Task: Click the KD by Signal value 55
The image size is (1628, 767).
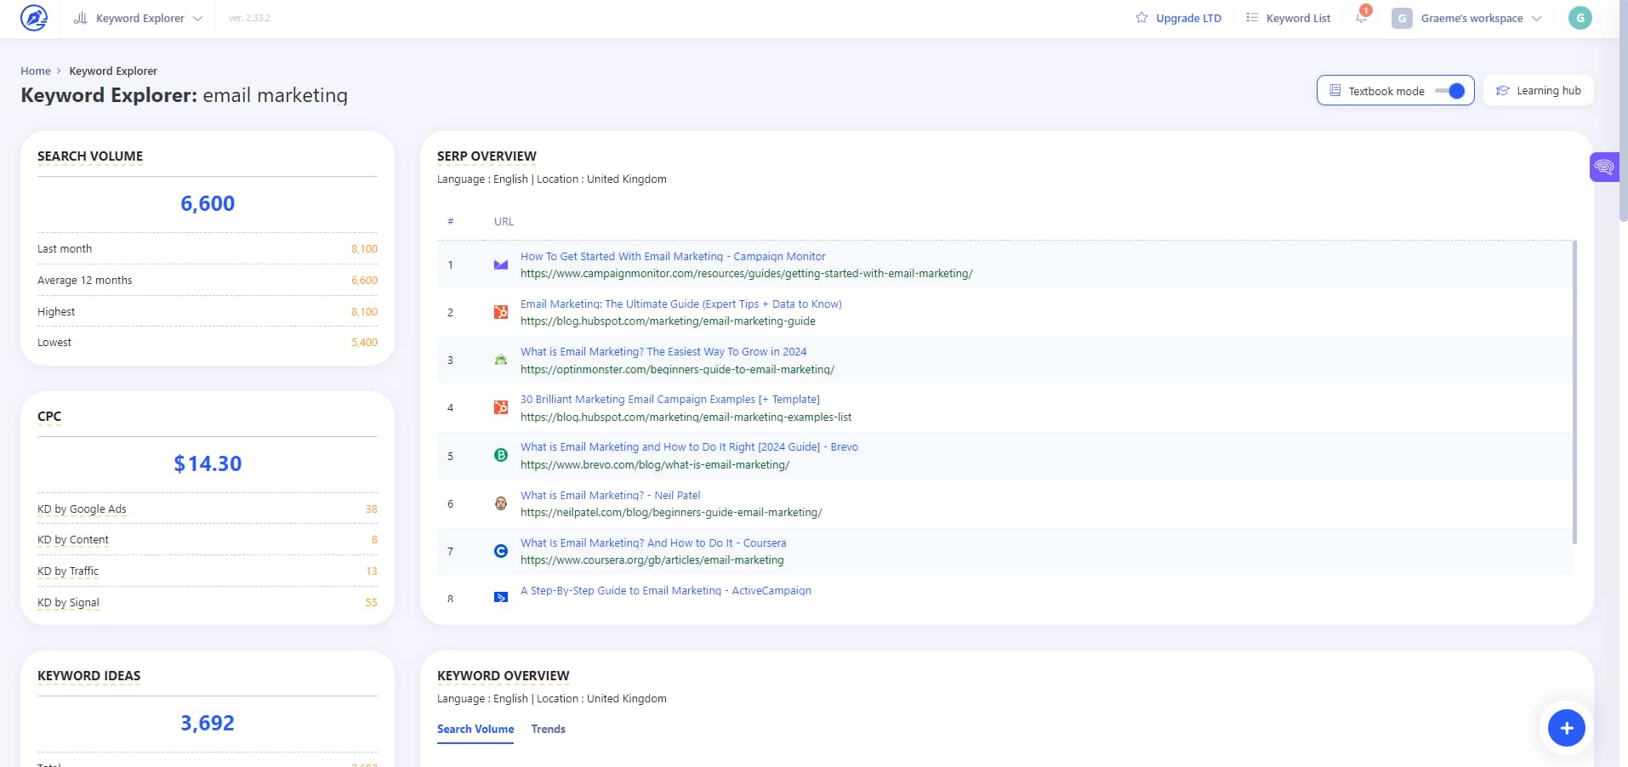Action: (370, 602)
